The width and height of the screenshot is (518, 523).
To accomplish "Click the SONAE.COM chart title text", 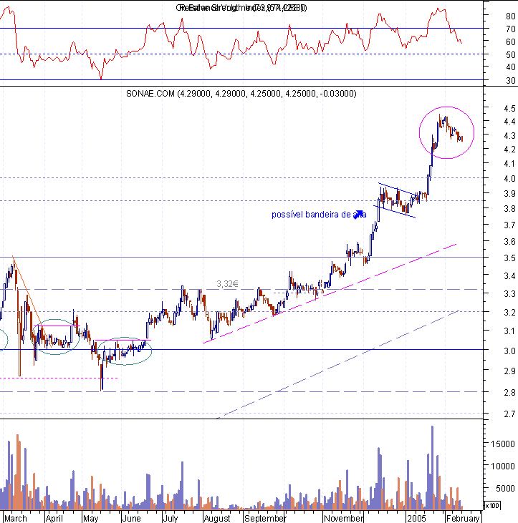I will coord(241,94).
